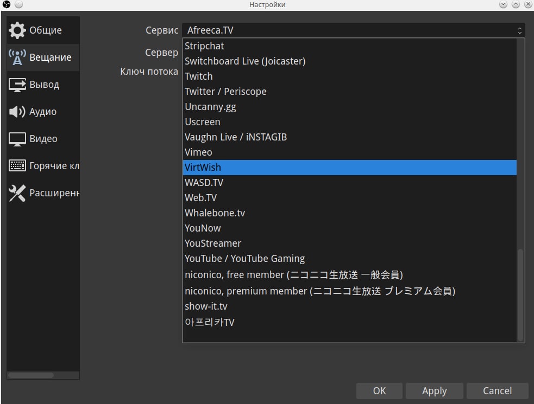
Task: Click the Сервис label
Action: tap(162, 30)
